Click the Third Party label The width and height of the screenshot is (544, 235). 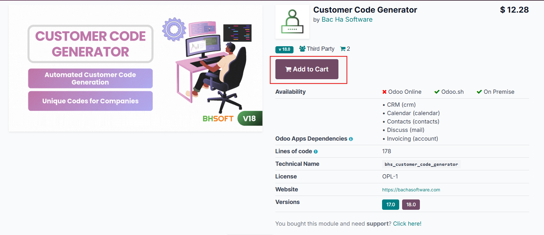pyautogui.click(x=320, y=49)
